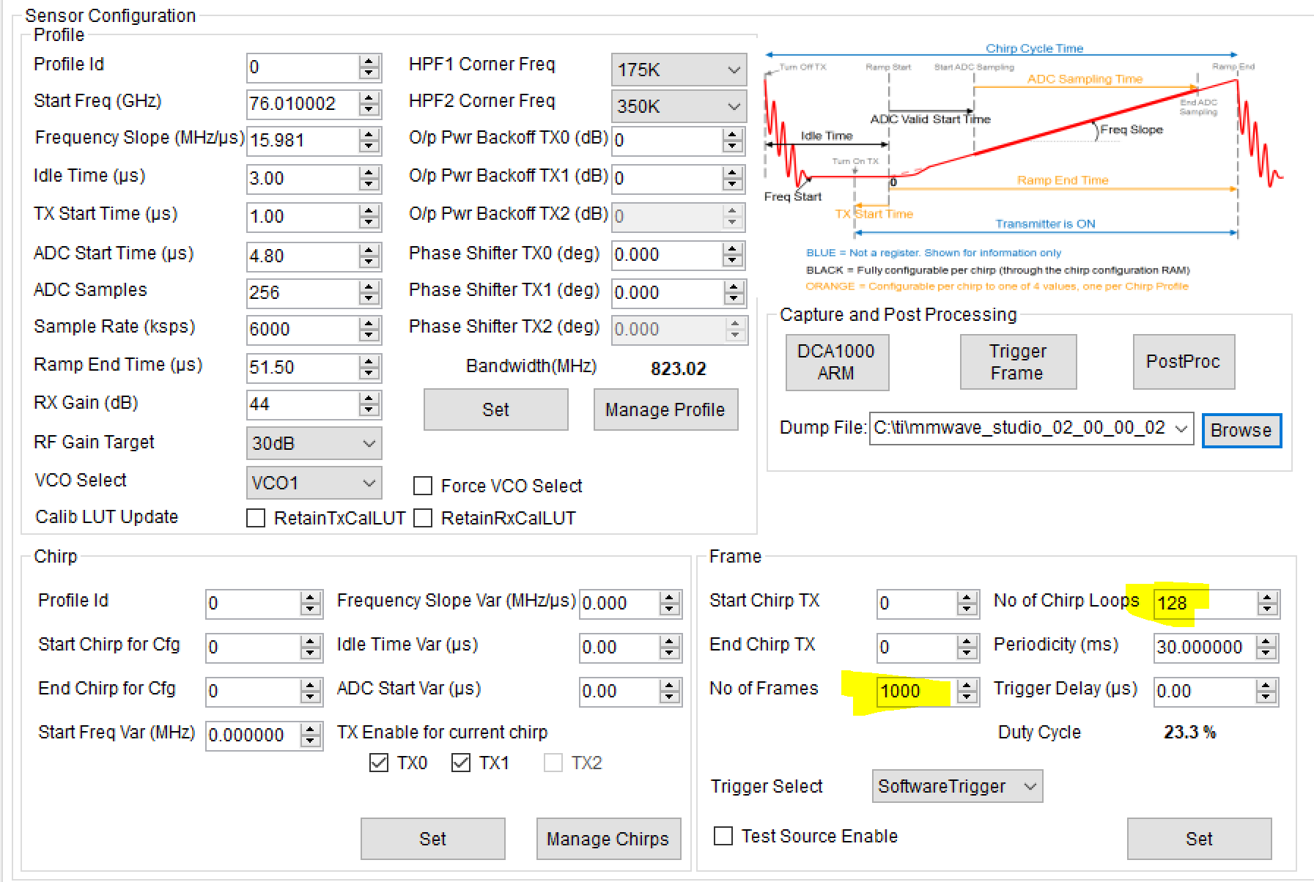
Task: Open Trigger Select SoftwareTrigger dropdown
Action: [x=957, y=786]
